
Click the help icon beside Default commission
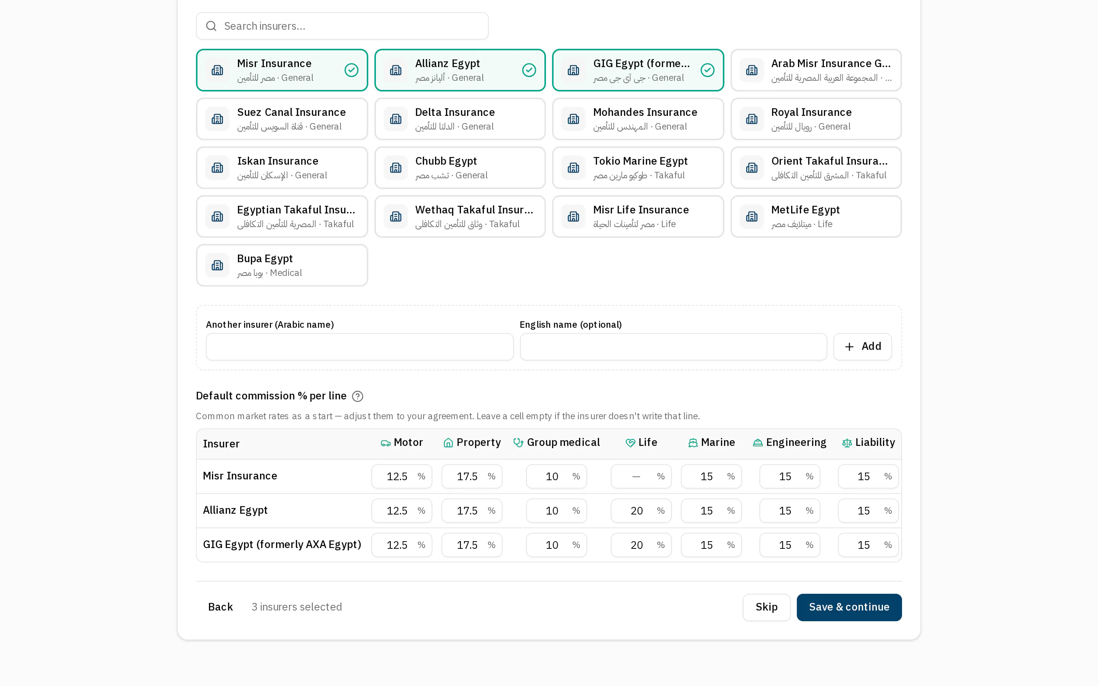(x=358, y=396)
